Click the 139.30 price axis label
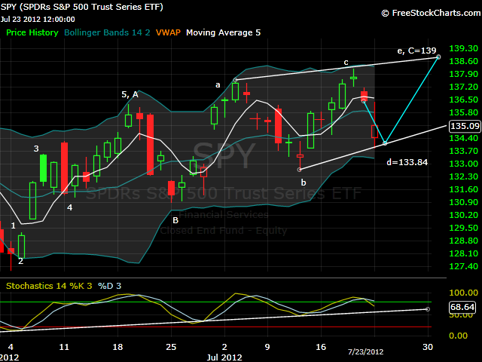The width and height of the screenshot is (482, 362). tap(464, 48)
